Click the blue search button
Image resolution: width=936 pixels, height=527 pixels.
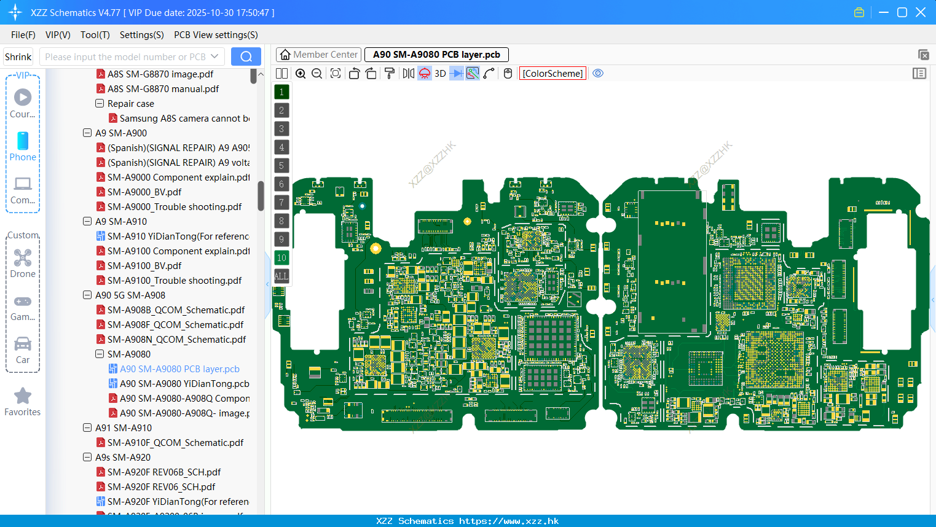(x=246, y=57)
